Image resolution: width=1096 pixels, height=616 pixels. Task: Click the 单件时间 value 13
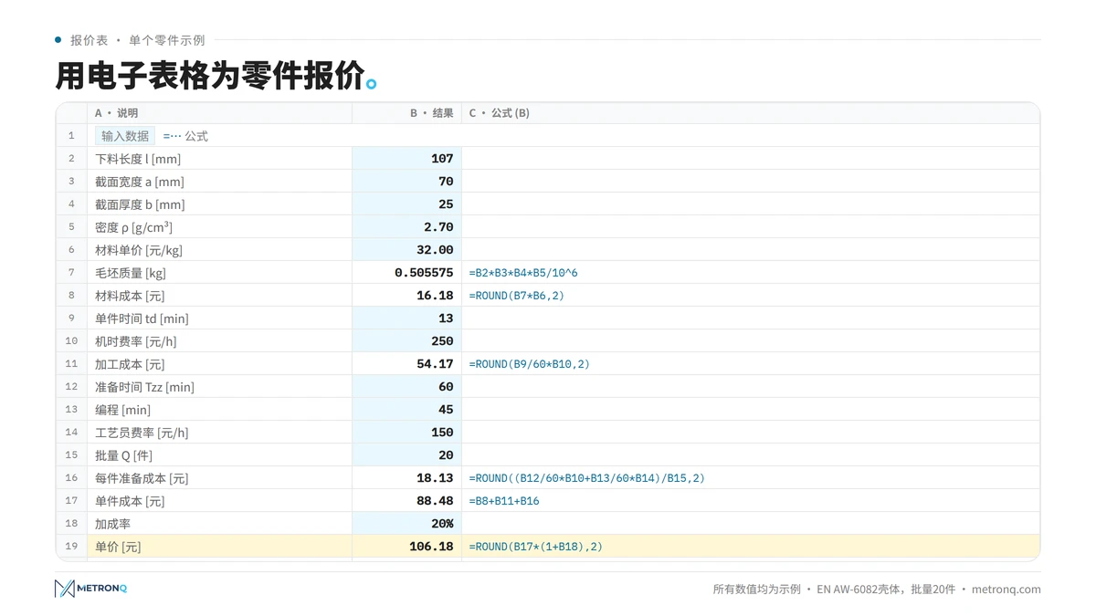pyautogui.click(x=406, y=318)
